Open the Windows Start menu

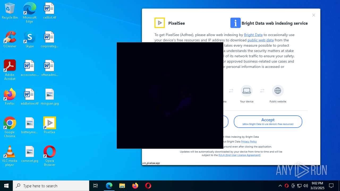coord(6,186)
